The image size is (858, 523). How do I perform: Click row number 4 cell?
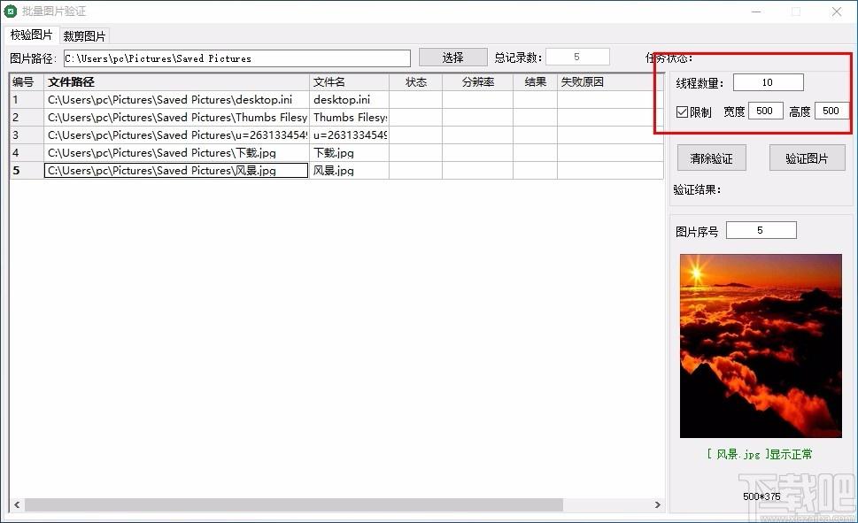[27, 152]
